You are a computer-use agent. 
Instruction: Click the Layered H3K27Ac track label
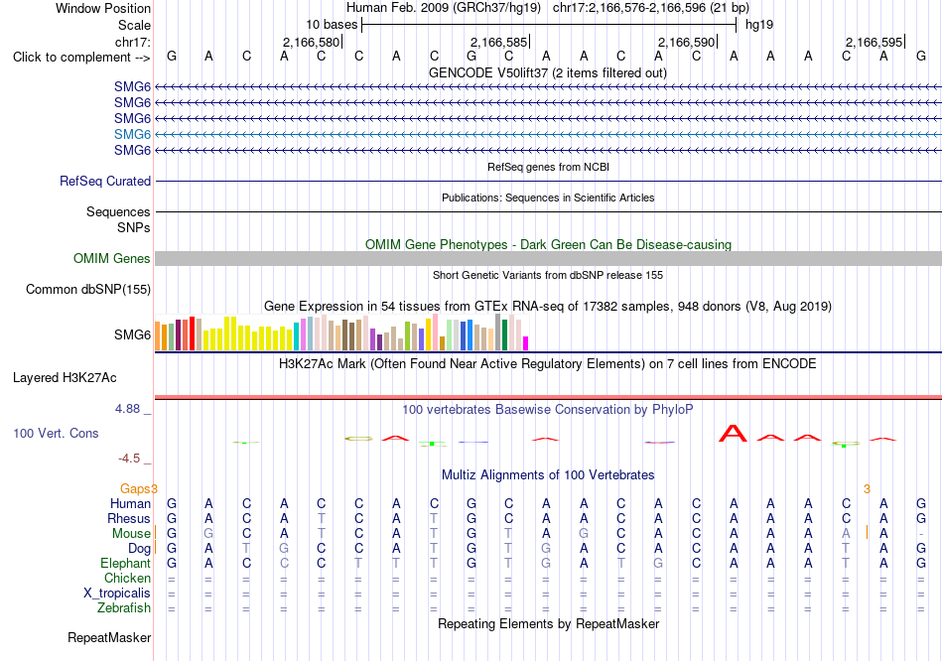tap(65, 378)
